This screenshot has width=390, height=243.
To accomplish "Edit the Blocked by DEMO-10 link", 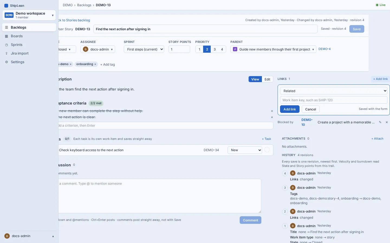I will (380, 122).
